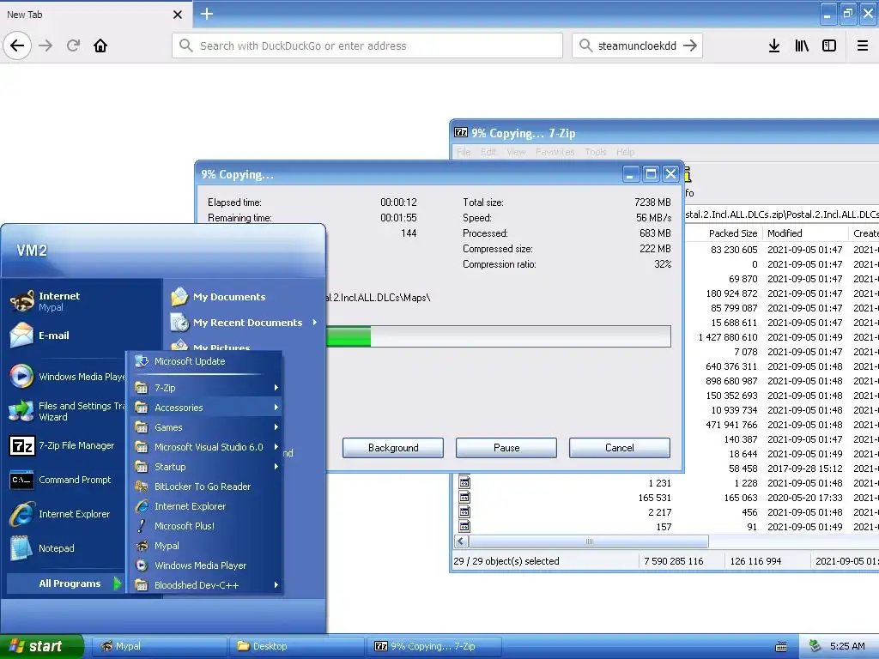Expand the Accessories programs folder
The image size is (879, 659).
coord(205,408)
